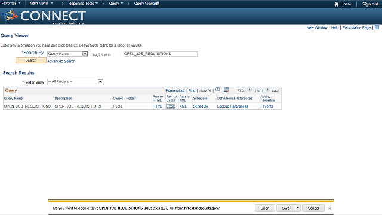Open Reporting Tools breadcrumb menu

[83, 4]
